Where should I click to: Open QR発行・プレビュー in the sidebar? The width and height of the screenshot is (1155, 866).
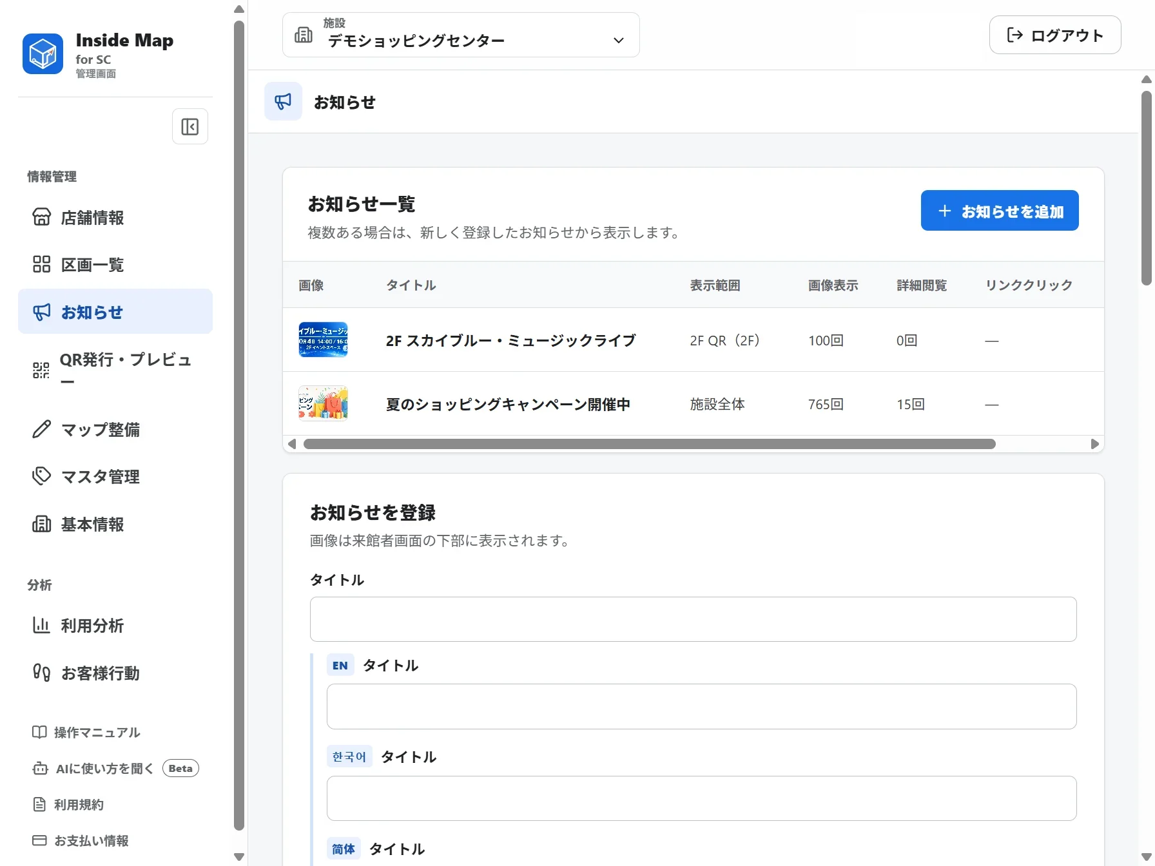coord(115,370)
